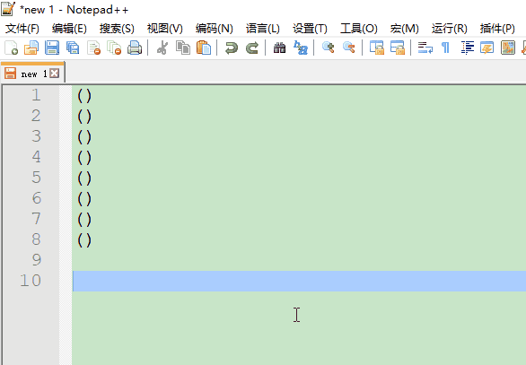This screenshot has height=365, width=526.
Task: Open the 文件(F) menu
Action: pyautogui.click(x=22, y=29)
